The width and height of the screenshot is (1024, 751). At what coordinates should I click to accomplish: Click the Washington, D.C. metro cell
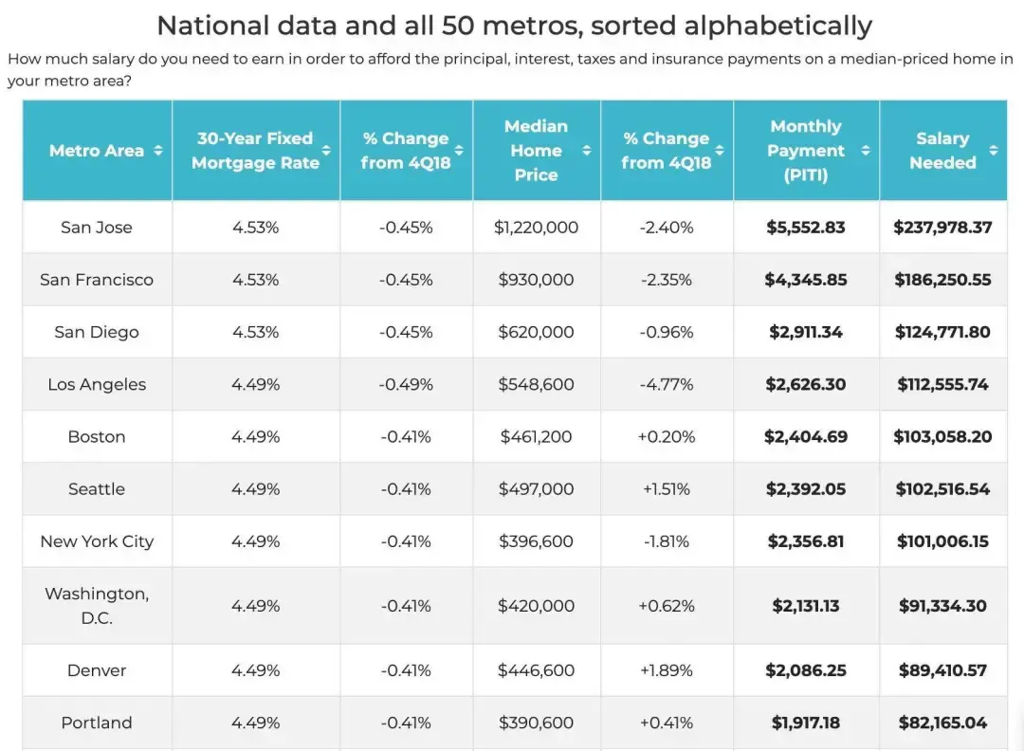(x=97, y=605)
